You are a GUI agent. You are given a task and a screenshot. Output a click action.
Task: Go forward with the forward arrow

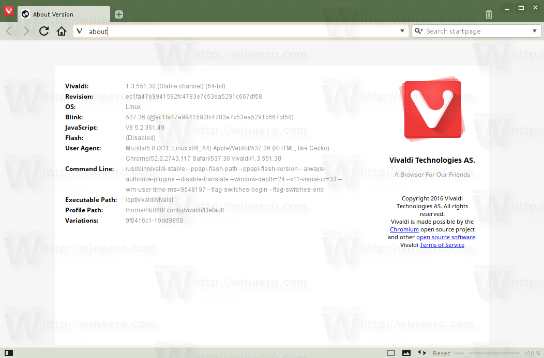[26, 31]
